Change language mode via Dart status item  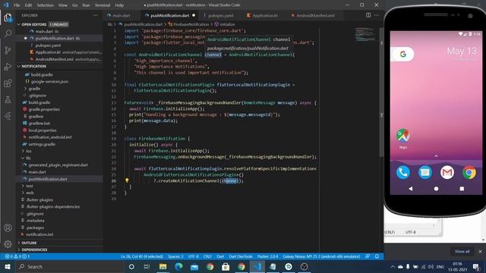pyautogui.click(x=220, y=256)
